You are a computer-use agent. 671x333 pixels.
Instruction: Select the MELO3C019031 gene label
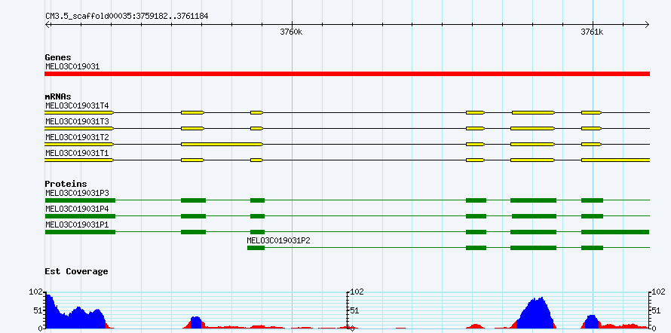72,66
